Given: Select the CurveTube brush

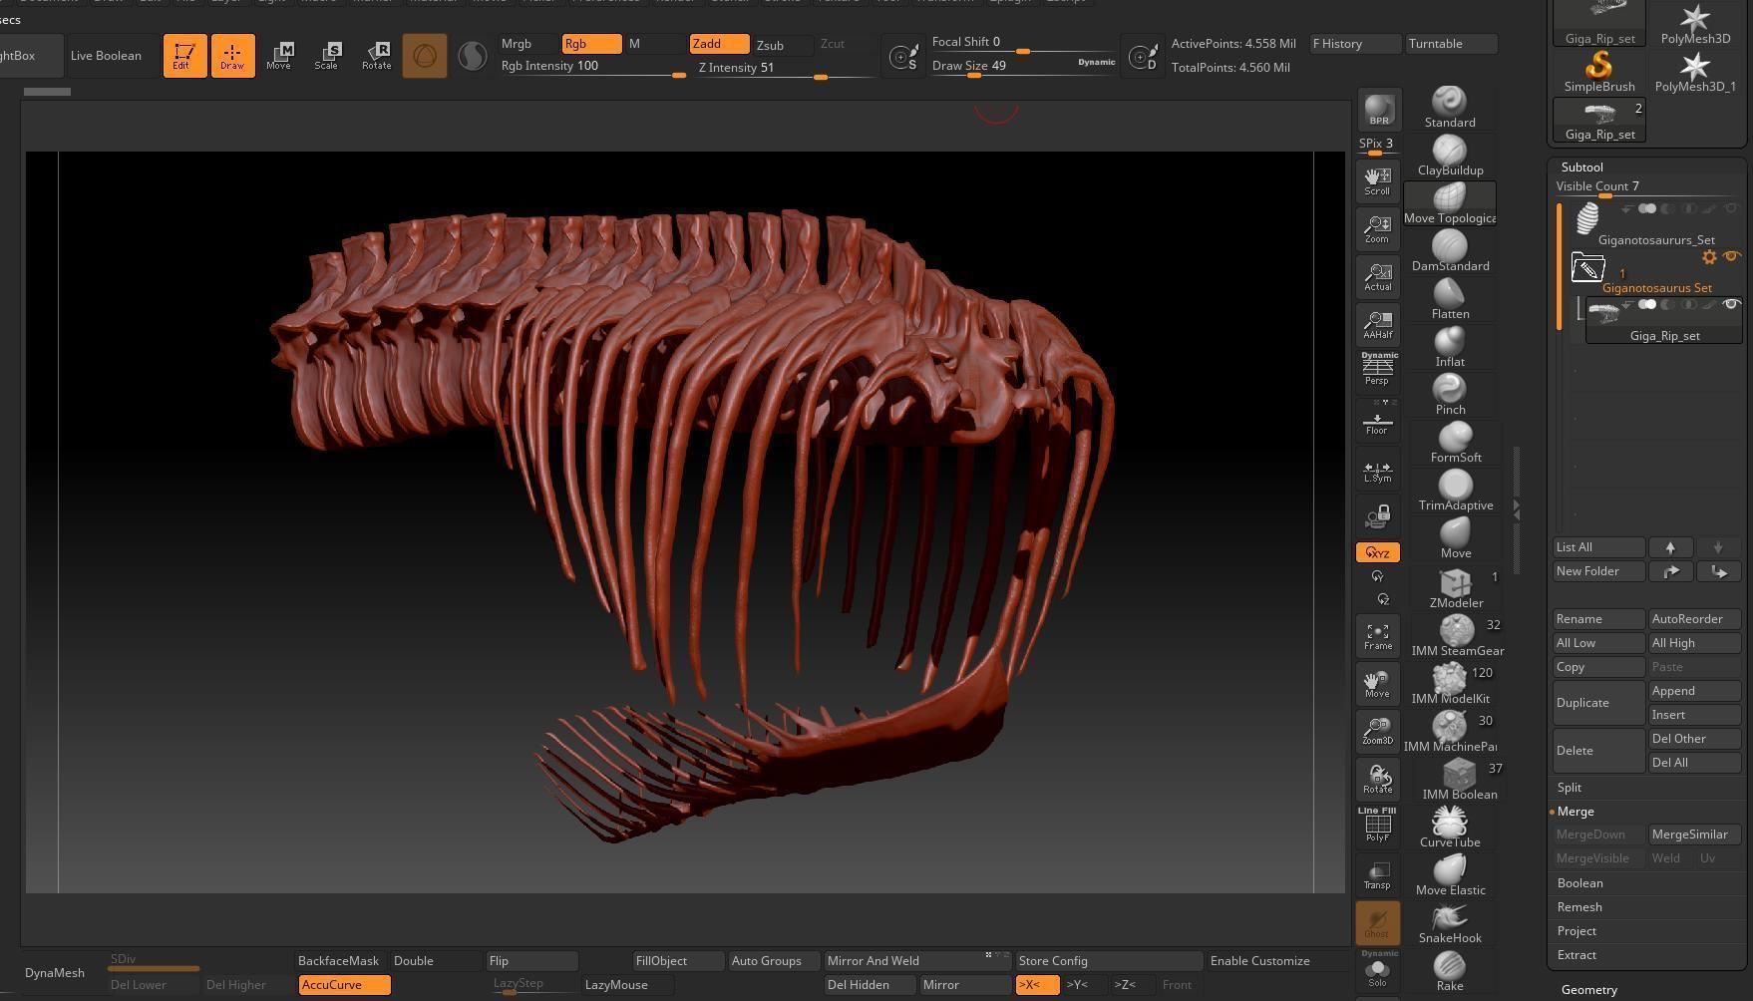Looking at the screenshot, I should click(1449, 827).
